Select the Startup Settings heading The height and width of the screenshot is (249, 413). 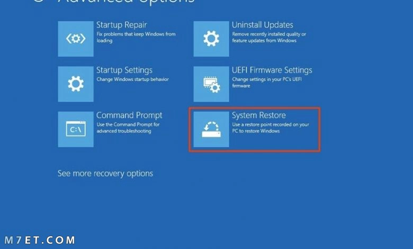click(x=124, y=70)
